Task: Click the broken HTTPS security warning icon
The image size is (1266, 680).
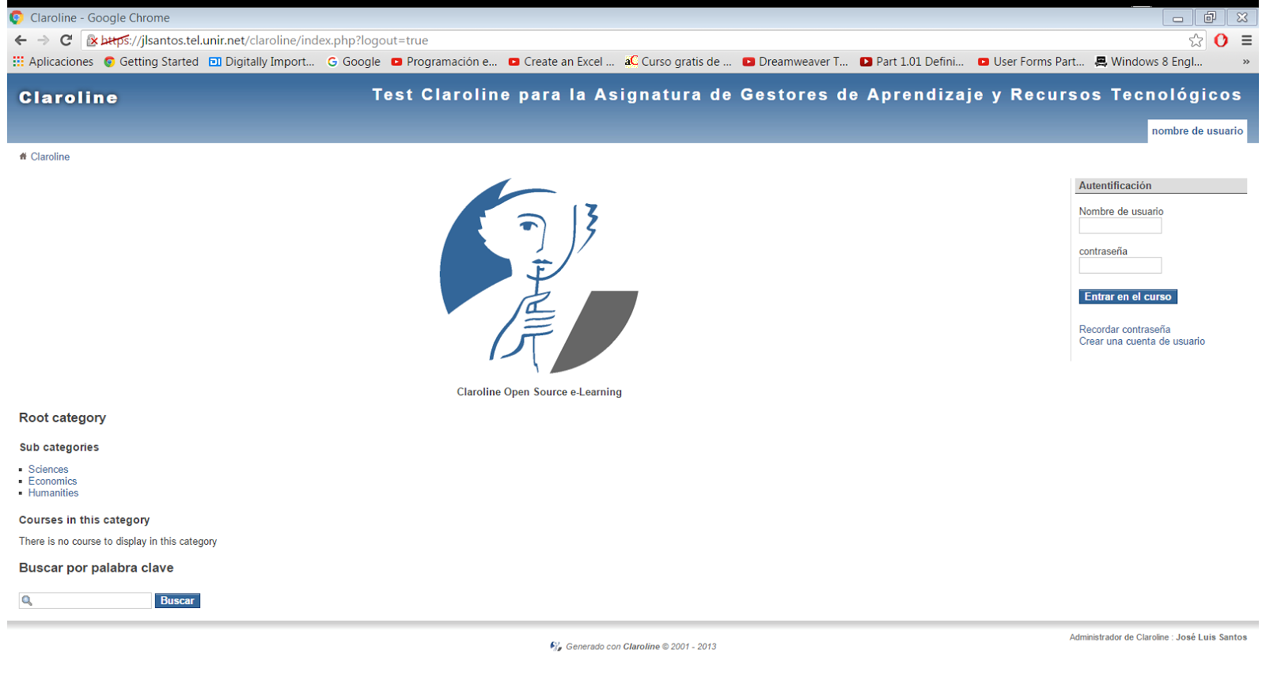Action: 92,40
